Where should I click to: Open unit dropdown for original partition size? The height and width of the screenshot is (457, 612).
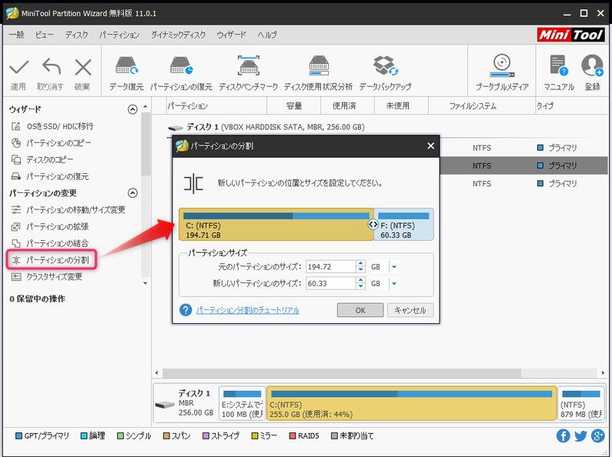(394, 267)
